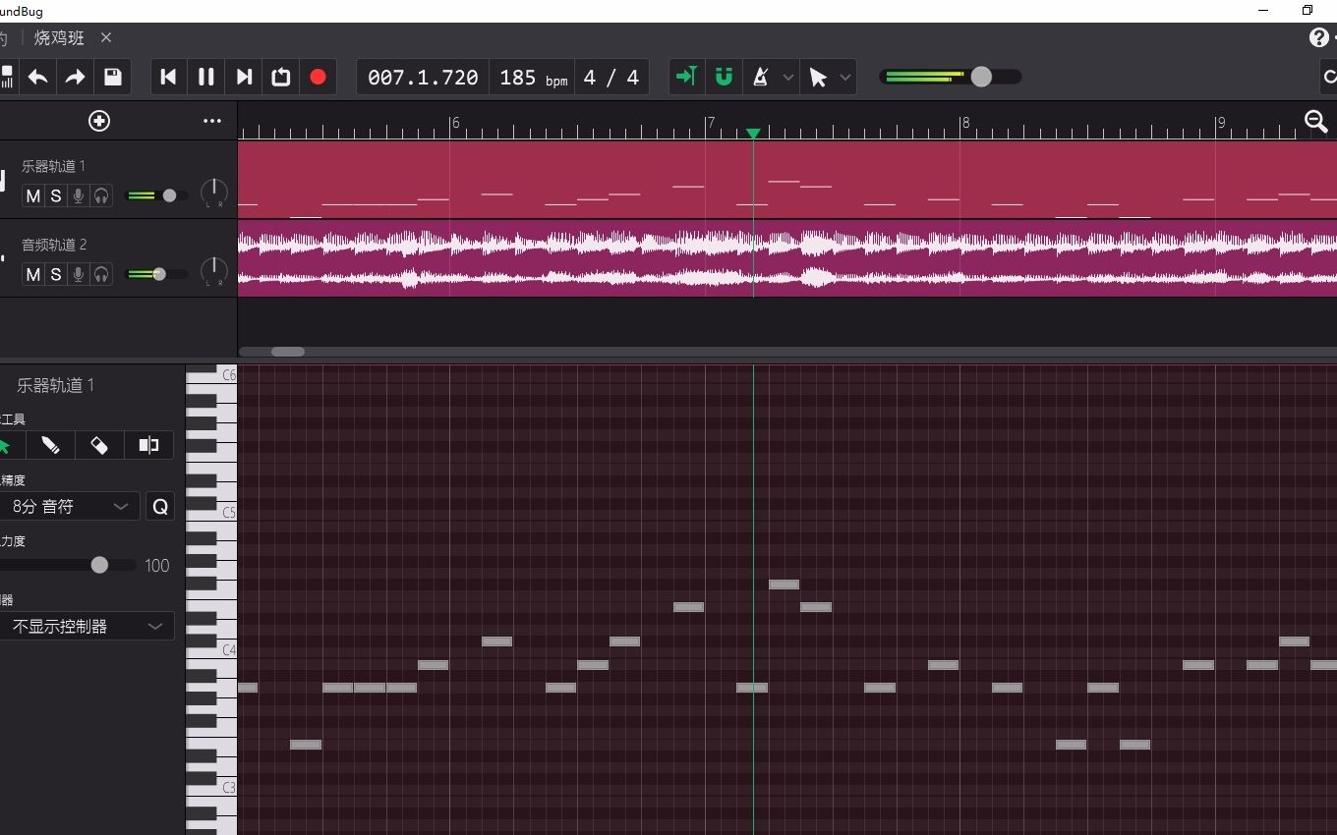
Task: Start recording with the red record button
Action: point(318,77)
